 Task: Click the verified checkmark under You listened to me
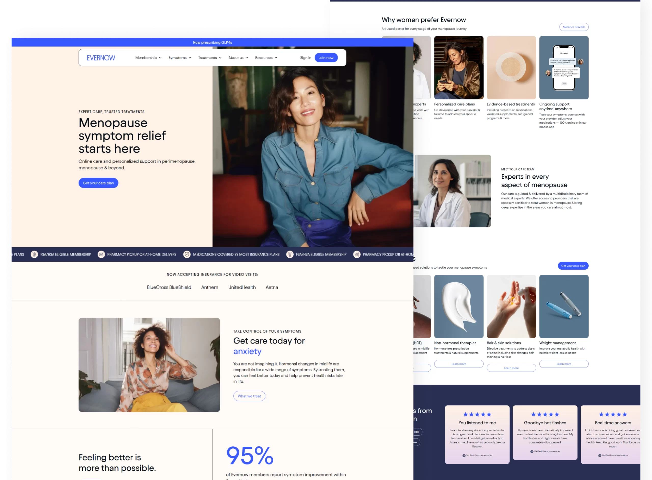[x=464, y=456]
